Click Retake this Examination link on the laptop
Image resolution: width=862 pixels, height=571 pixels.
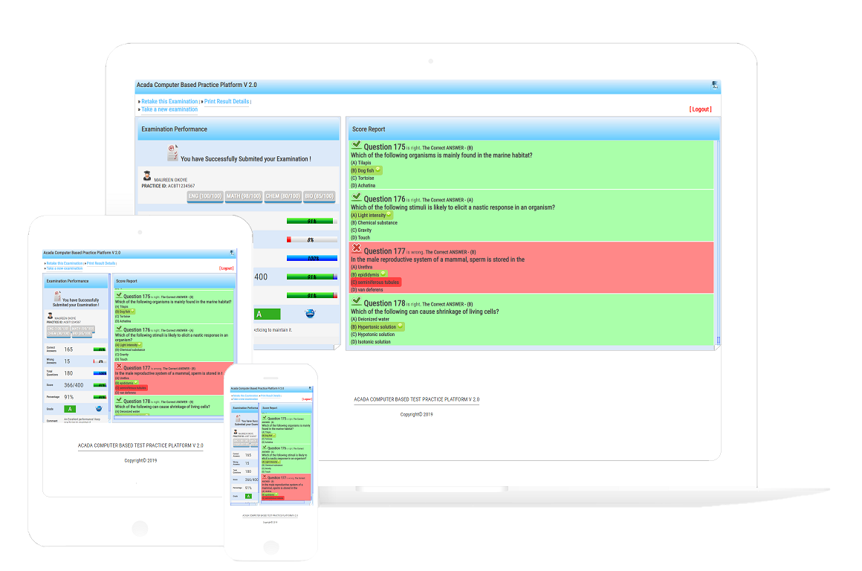170,101
